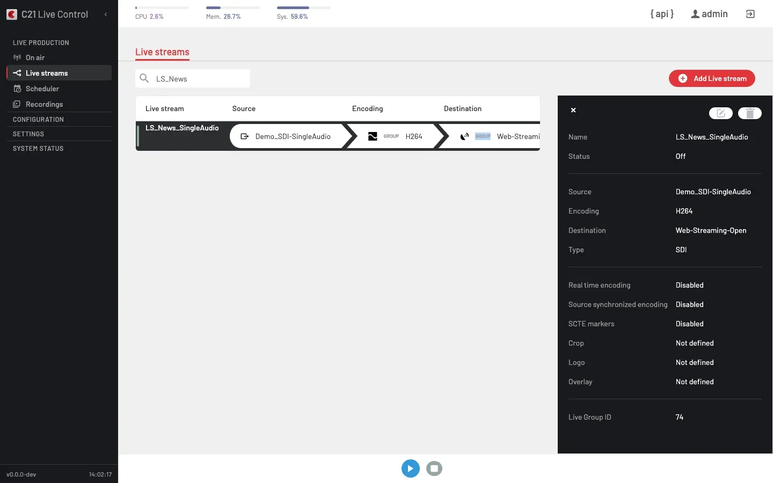773x483 pixels.
Task: Go to Recordings in the sidebar
Action: (x=59, y=104)
